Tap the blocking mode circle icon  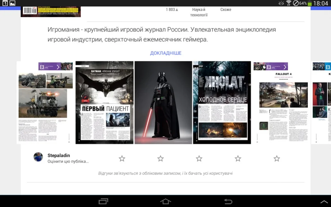point(296,3)
